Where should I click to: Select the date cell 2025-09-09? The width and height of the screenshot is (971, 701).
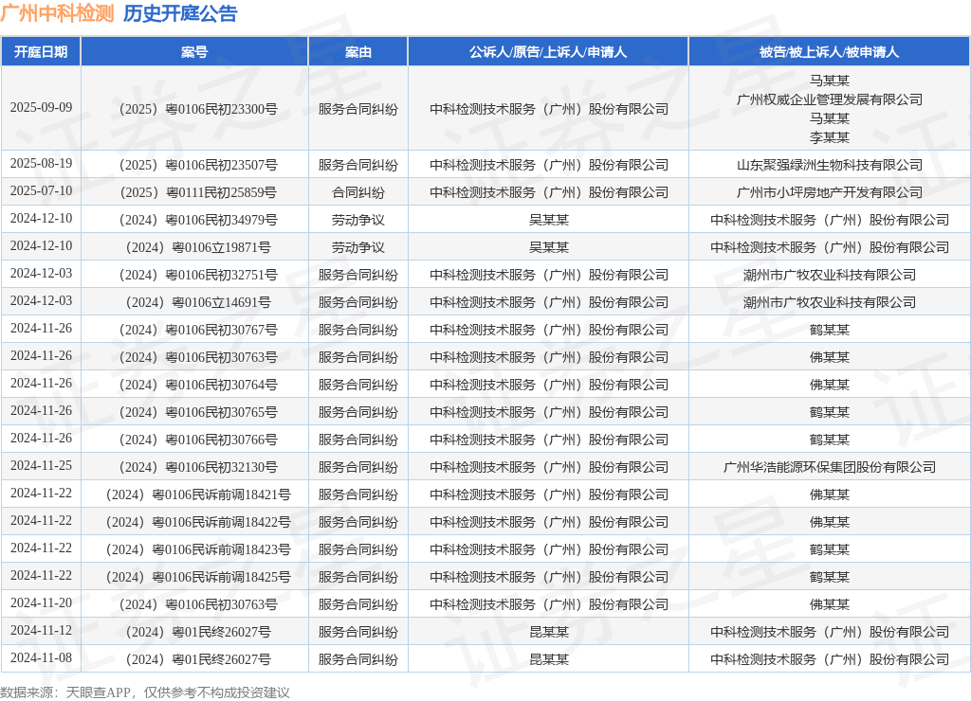41,108
